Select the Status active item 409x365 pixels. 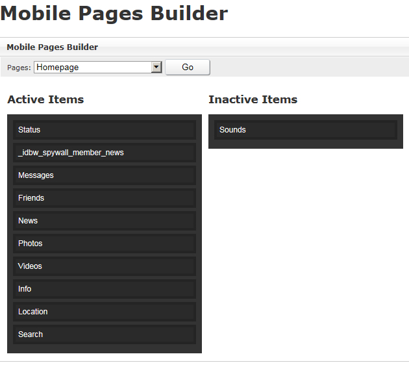pyautogui.click(x=104, y=130)
